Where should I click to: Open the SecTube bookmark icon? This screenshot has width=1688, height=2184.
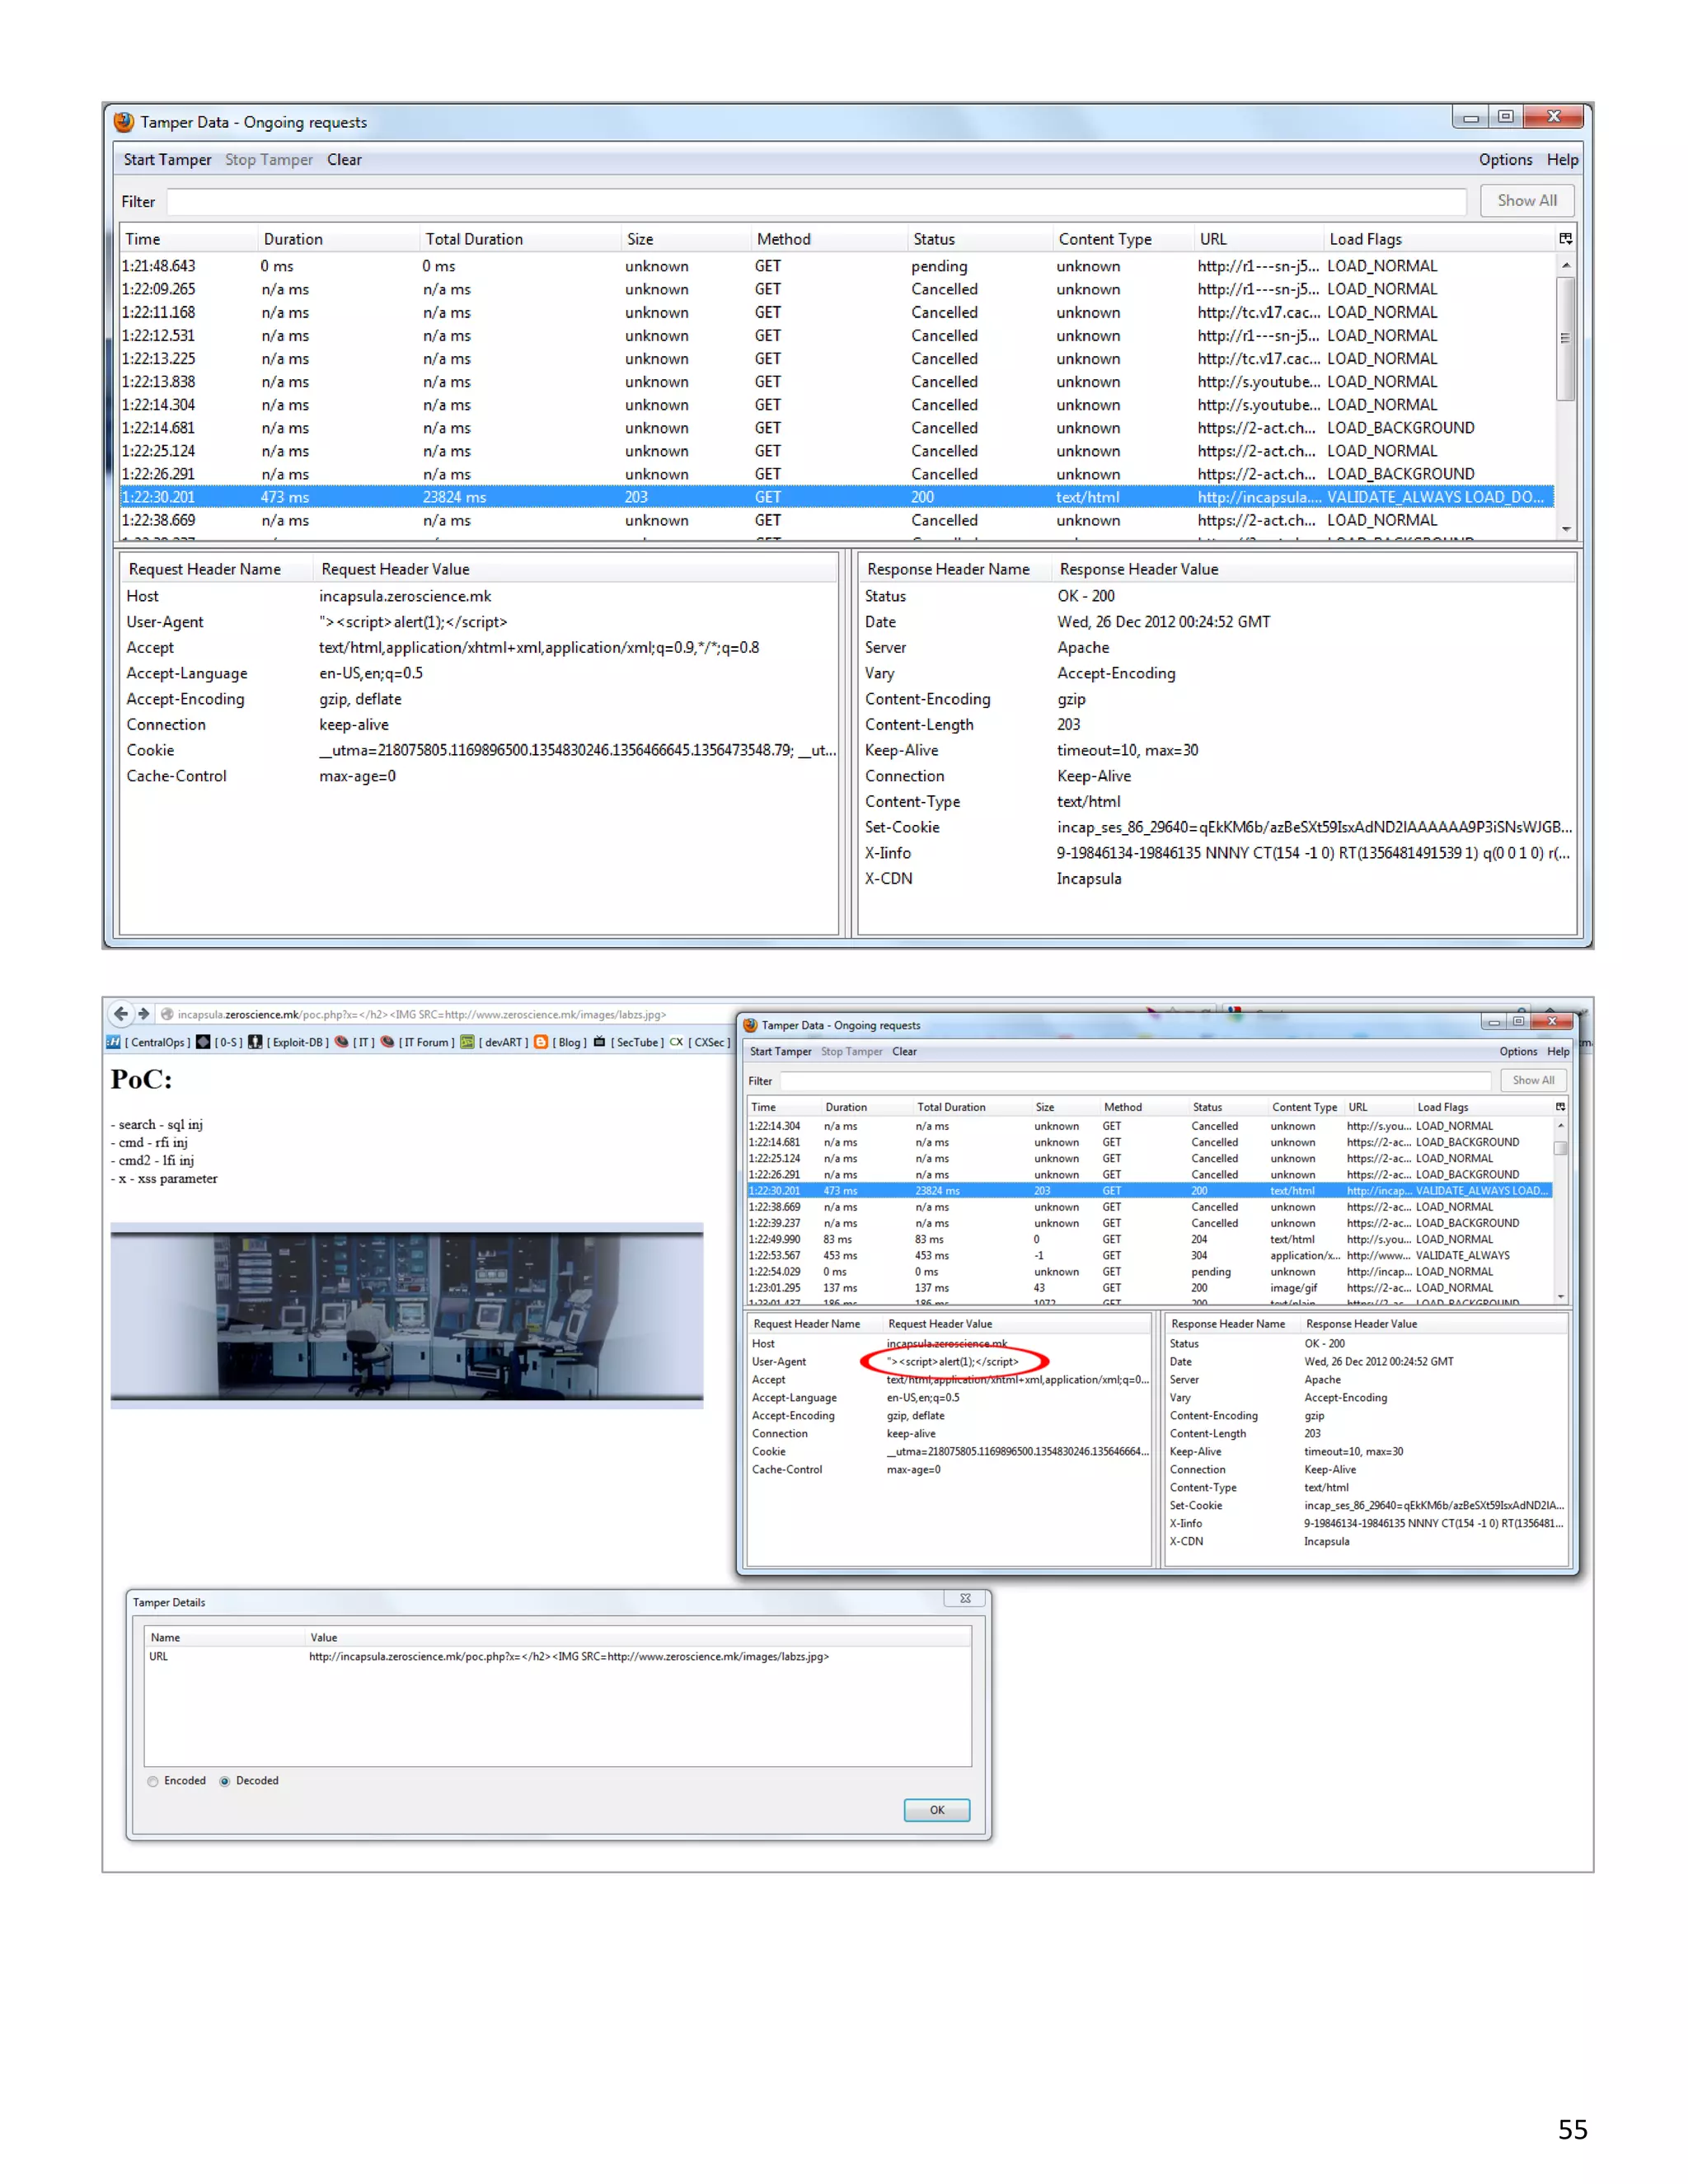point(599,1042)
